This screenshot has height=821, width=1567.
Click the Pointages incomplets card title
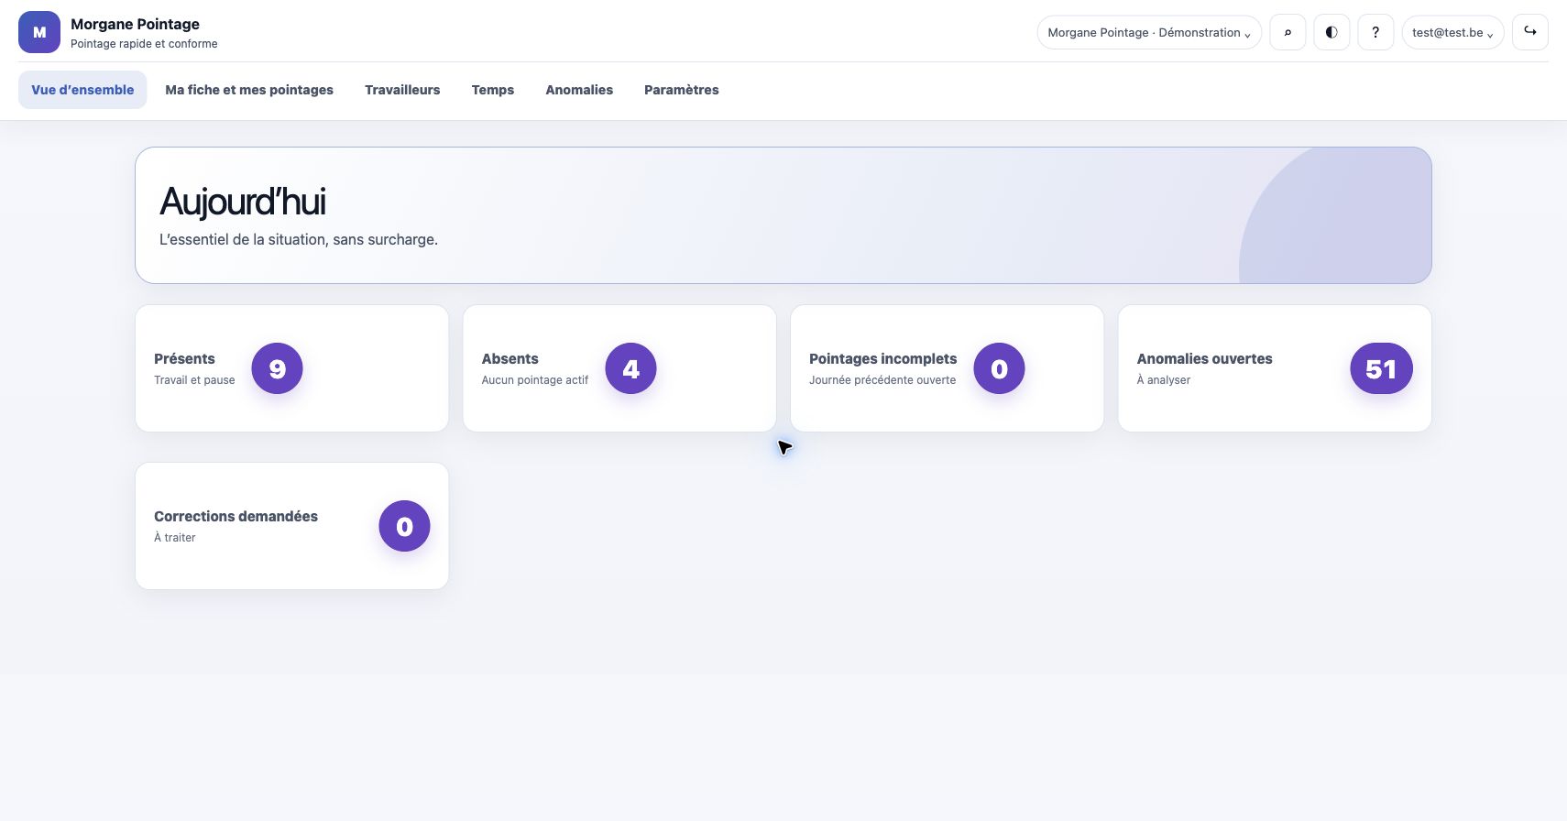click(x=882, y=359)
